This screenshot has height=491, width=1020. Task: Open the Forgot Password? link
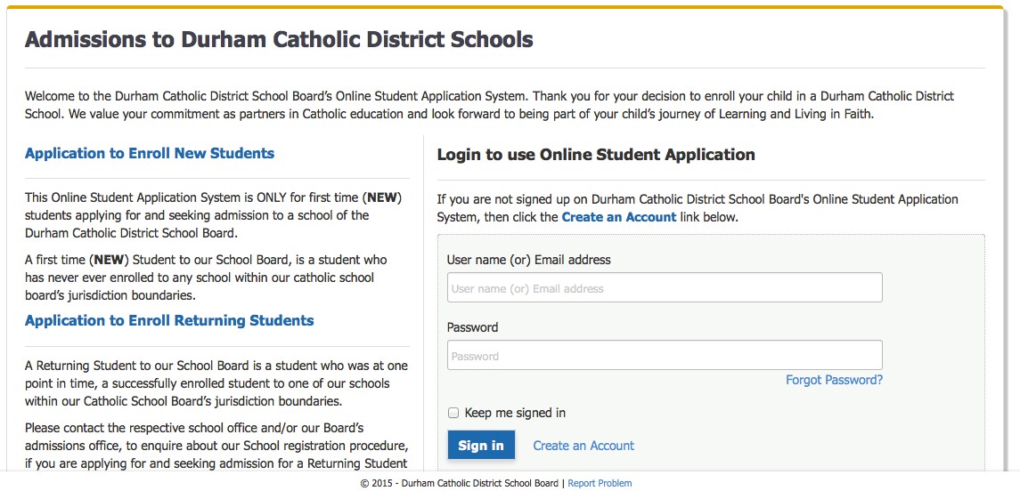point(834,380)
